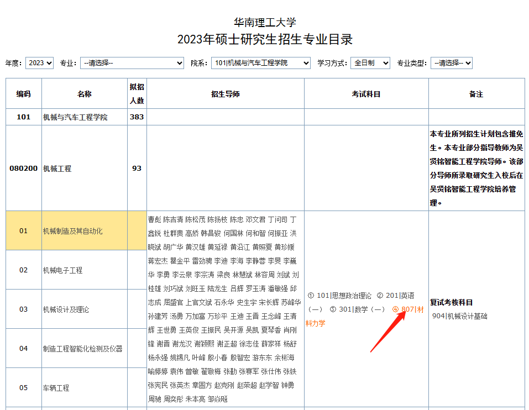Click the 招生导师 column header
529x410 pixels.
coord(226,94)
